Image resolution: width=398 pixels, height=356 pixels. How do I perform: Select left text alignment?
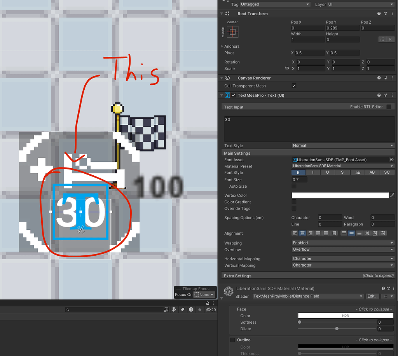coord(295,233)
